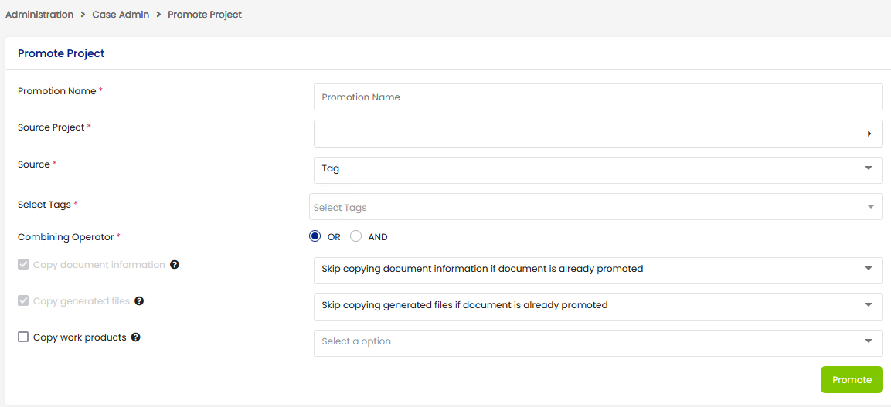Open the 'Select a option' work products dropdown
The image size is (891, 407).
pos(598,343)
